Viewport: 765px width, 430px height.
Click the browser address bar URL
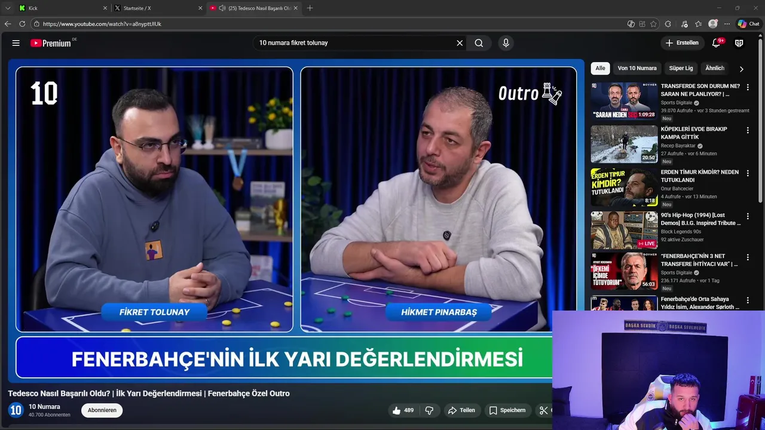(x=102, y=24)
